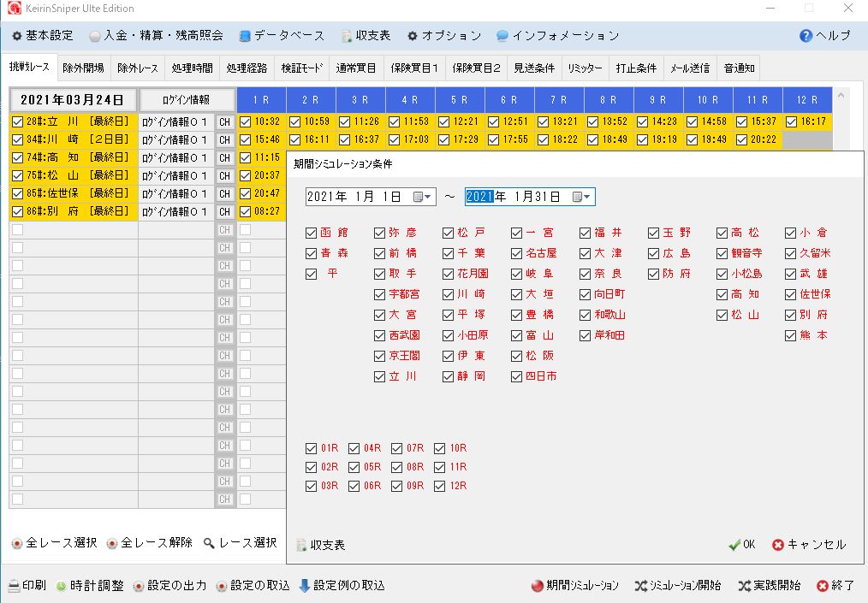Open the 音通知 tab

click(739, 68)
